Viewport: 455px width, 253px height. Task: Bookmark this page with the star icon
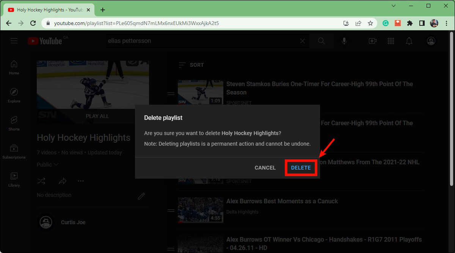tap(370, 23)
